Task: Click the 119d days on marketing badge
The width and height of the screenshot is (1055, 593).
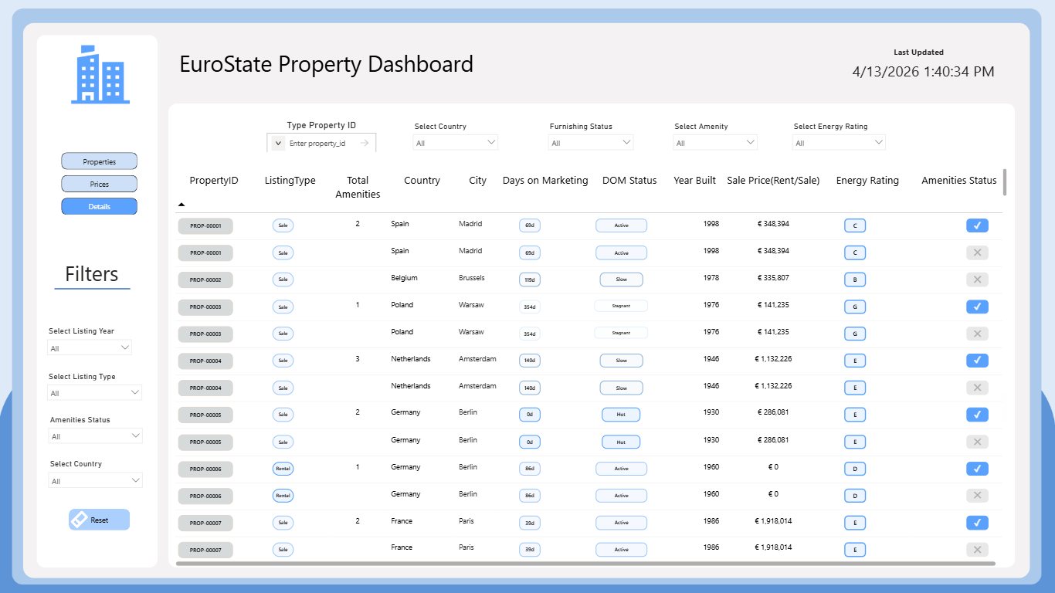Action: pos(530,280)
